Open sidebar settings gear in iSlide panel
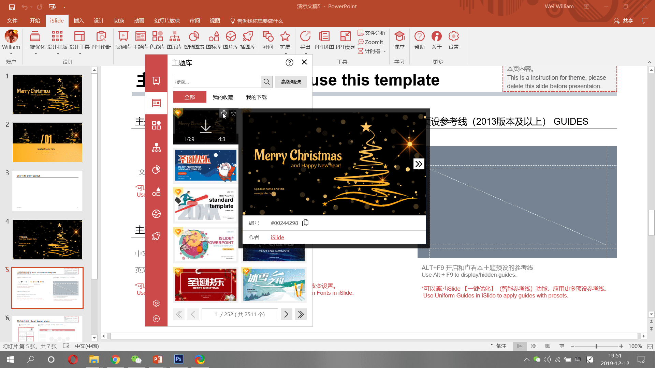This screenshot has width=655, height=368. pos(156,303)
